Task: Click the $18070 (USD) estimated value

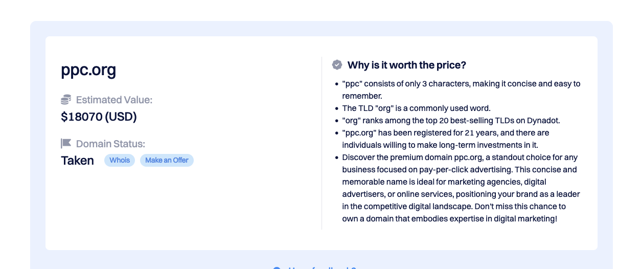Action: point(99,117)
